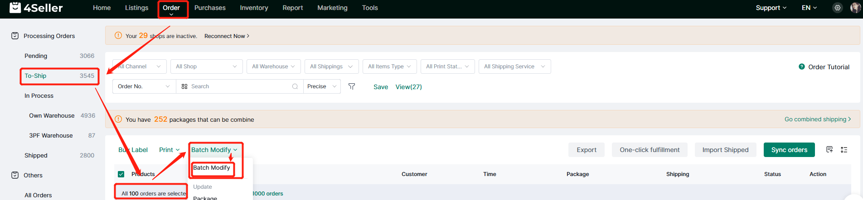Open the Print dropdown

[x=169, y=150]
